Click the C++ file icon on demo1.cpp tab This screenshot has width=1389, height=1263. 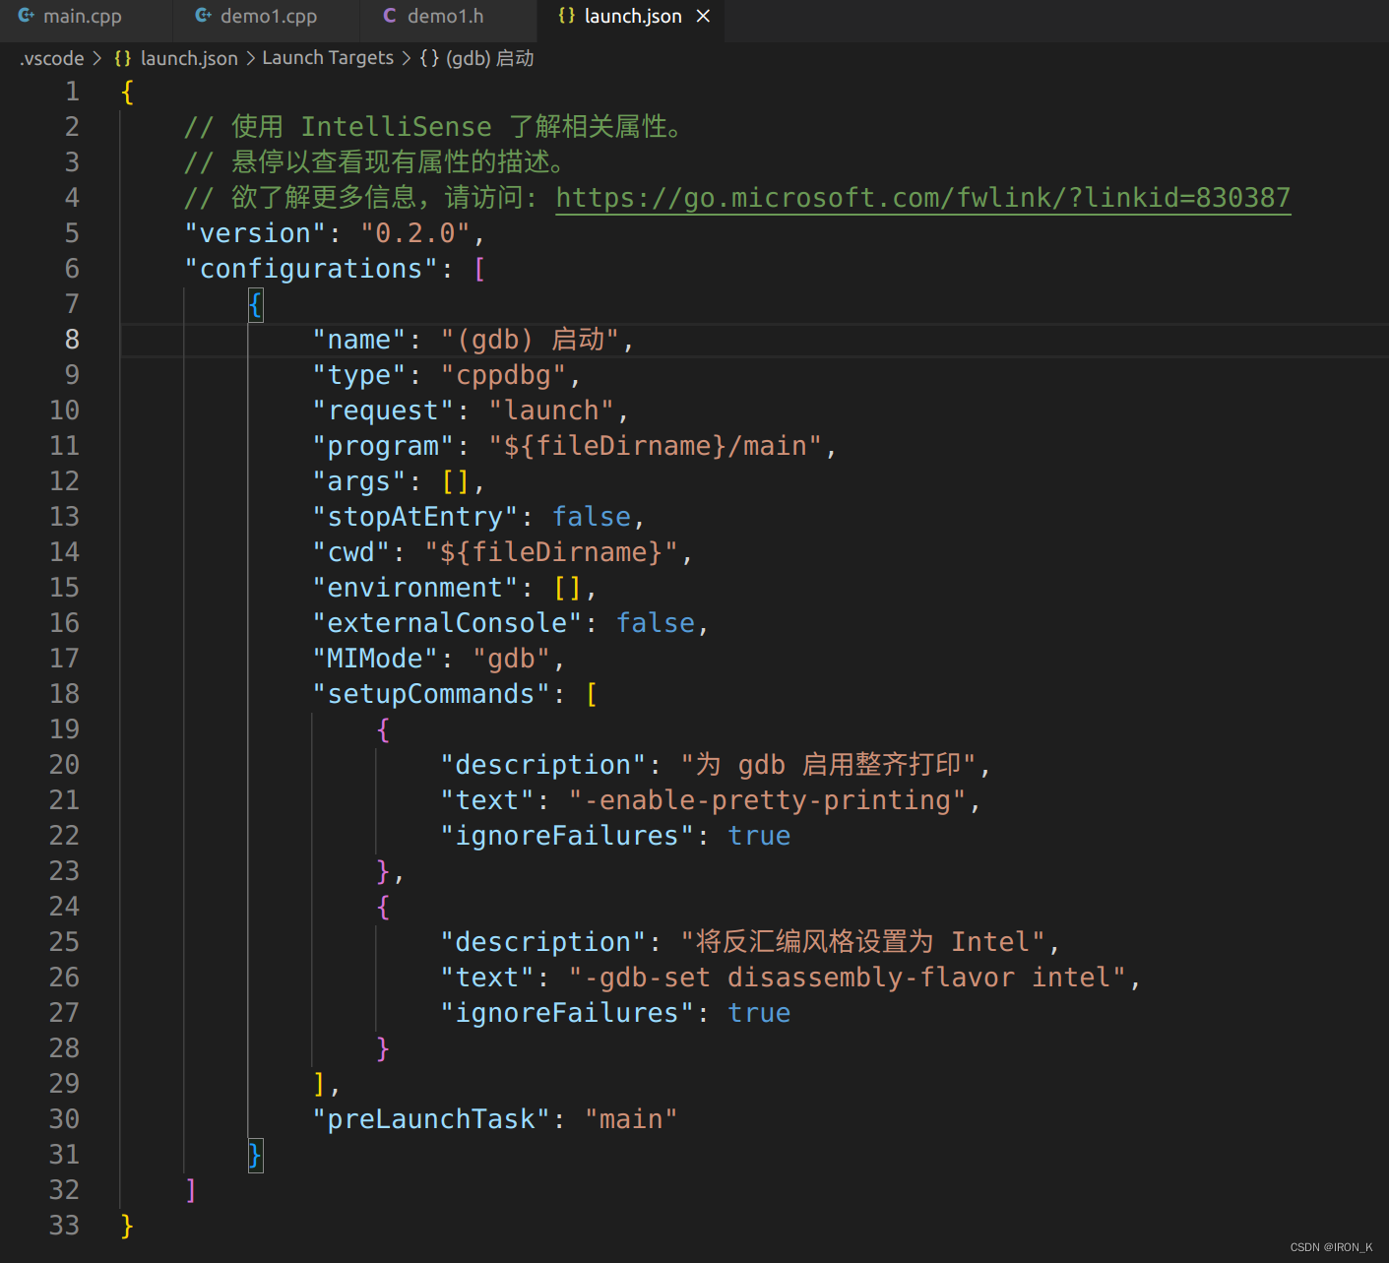click(203, 16)
